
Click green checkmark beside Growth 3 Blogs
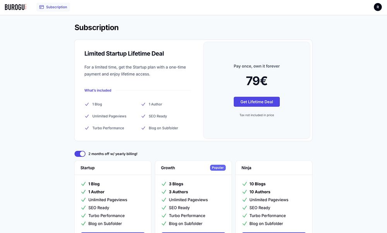click(x=164, y=184)
